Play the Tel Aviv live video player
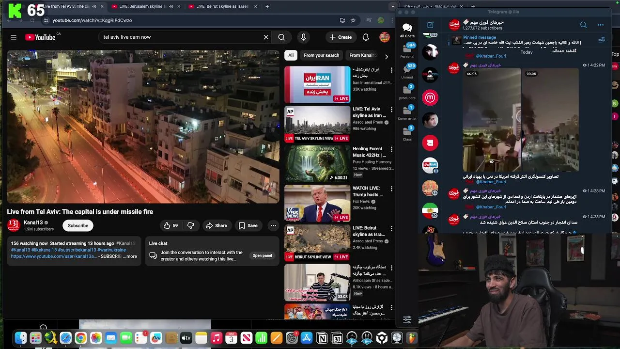This screenshot has width=620, height=349. pyautogui.click(x=143, y=126)
